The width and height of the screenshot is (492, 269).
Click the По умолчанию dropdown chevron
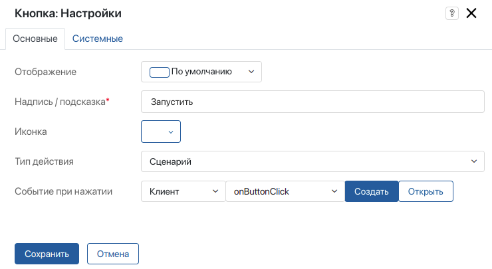point(251,72)
